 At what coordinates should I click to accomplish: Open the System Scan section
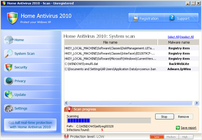pyautogui.click(x=24, y=54)
